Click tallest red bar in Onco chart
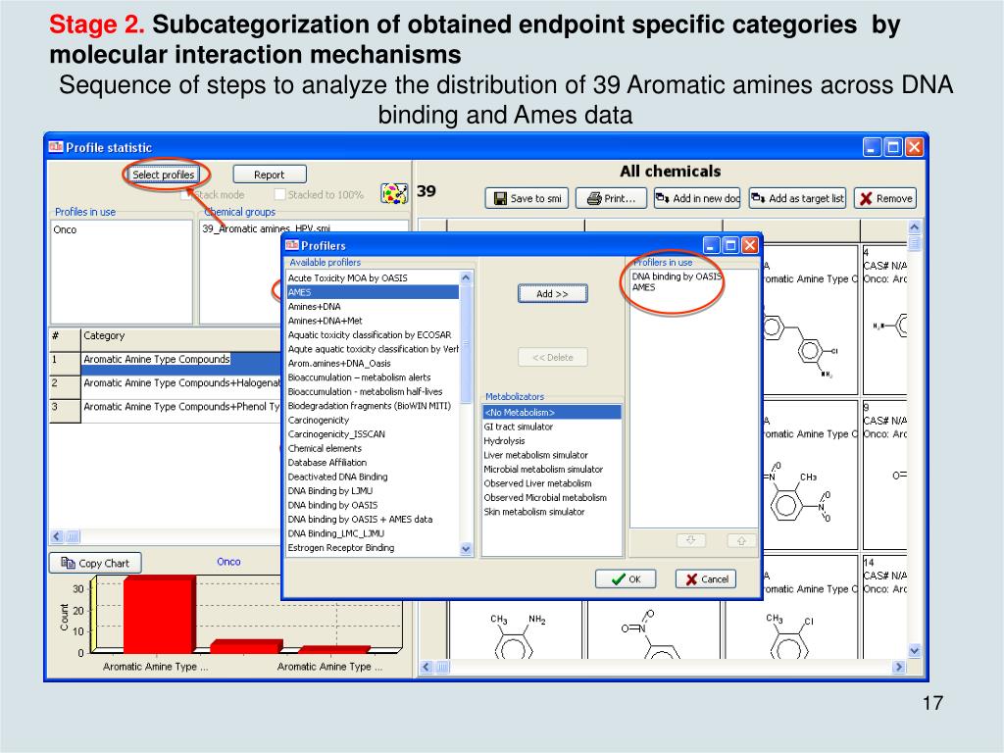Image resolution: width=1004 pixels, height=753 pixels. tap(159, 614)
